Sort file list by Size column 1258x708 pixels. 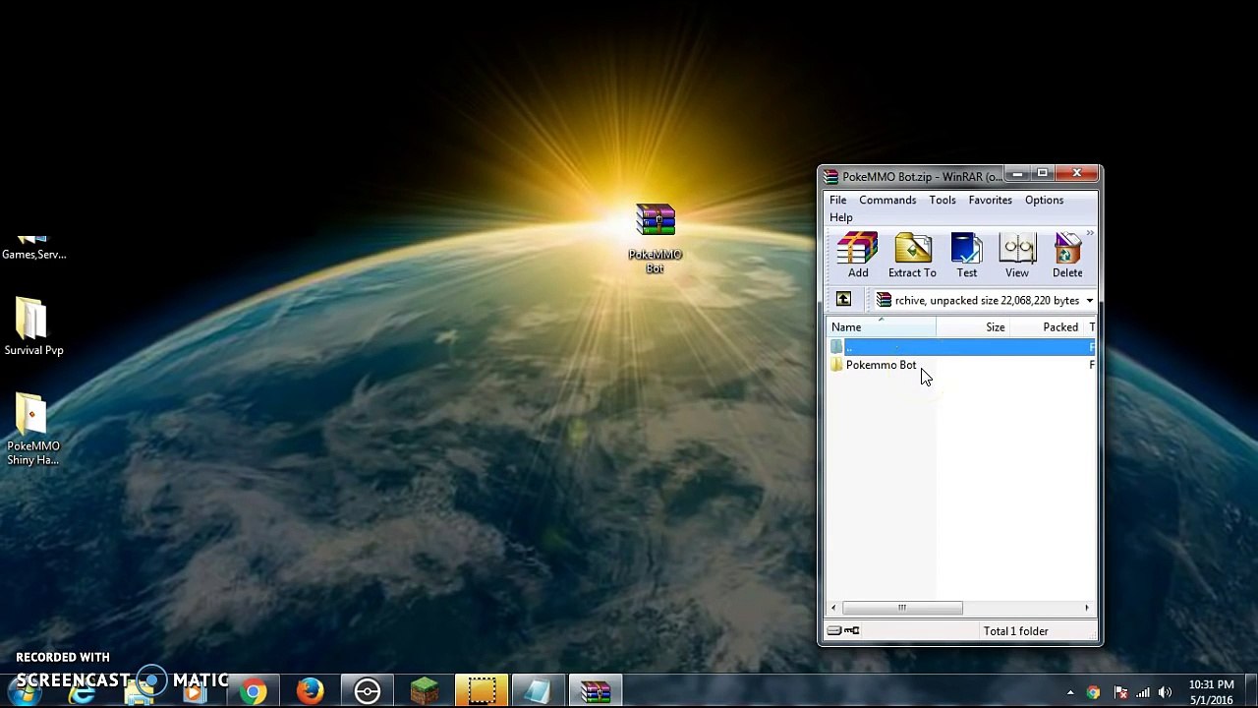(x=995, y=327)
